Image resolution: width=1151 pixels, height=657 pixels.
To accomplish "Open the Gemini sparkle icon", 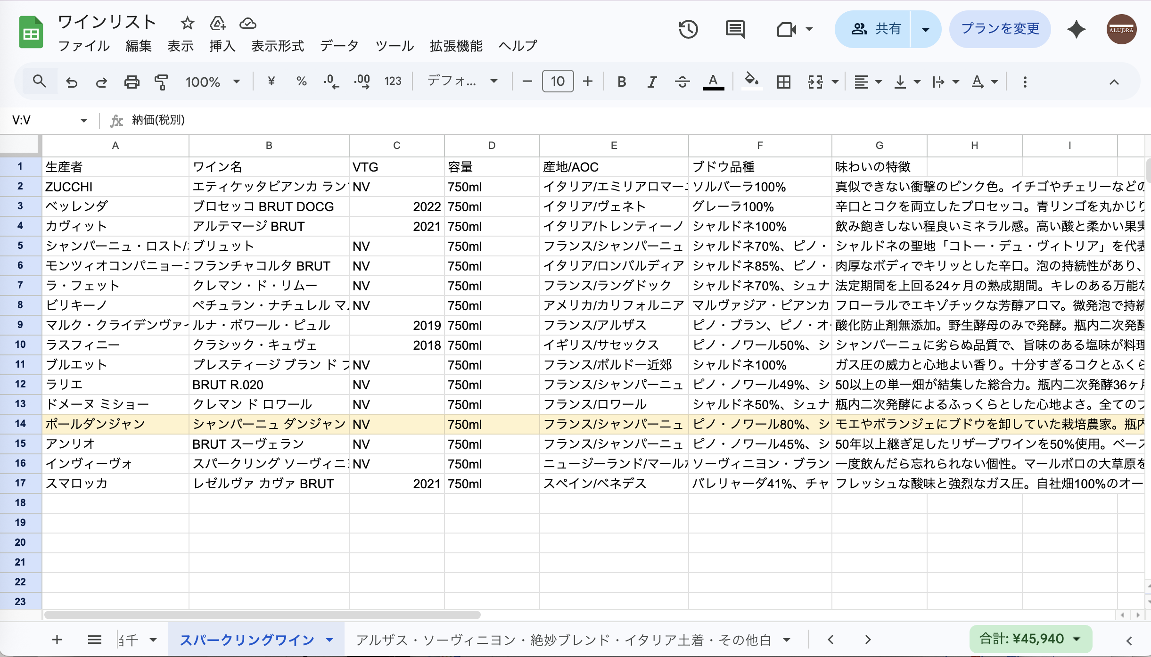I will coord(1077,29).
